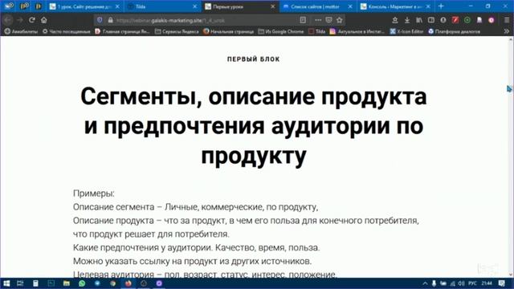The height and width of the screenshot is (289, 514).
Task: Open the 'Часто посещаемые' bookmark
Action: pyautogui.click(x=66, y=31)
